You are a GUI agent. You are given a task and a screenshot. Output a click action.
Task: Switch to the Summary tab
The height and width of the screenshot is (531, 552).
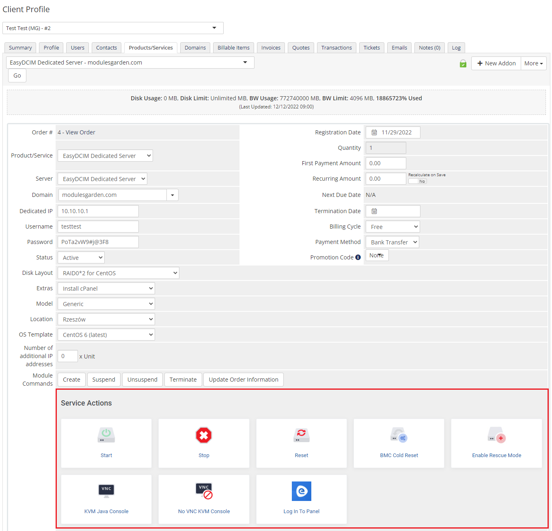coord(20,47)
